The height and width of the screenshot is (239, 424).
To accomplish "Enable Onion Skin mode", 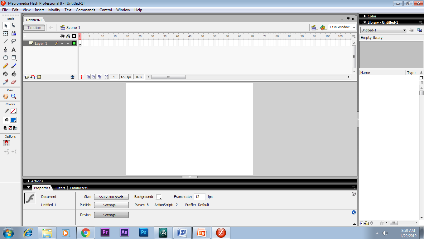I will click(x=88, y=77).
